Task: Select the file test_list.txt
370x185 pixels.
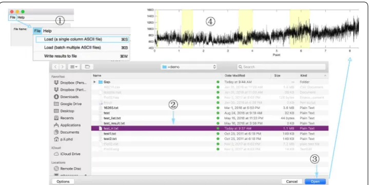Action: tap(112, 118)
